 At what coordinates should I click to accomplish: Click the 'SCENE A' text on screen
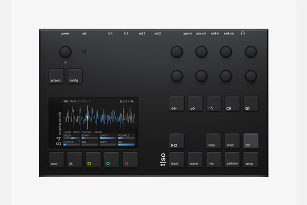pyautogui.click(x=85, y=101)
